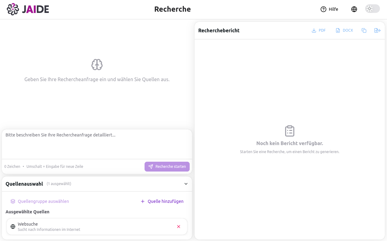Click the DOCX export icon
Viewport: 387px width, 241px height.
point(337,30)
